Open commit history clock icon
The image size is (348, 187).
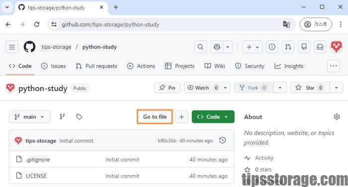222,140
